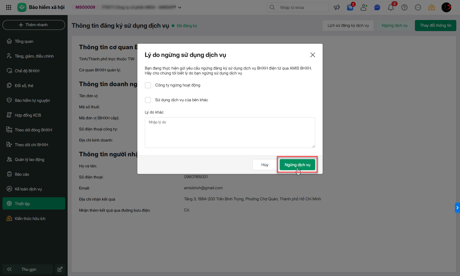Open the app grid launcher icon

tap(9, 7)
